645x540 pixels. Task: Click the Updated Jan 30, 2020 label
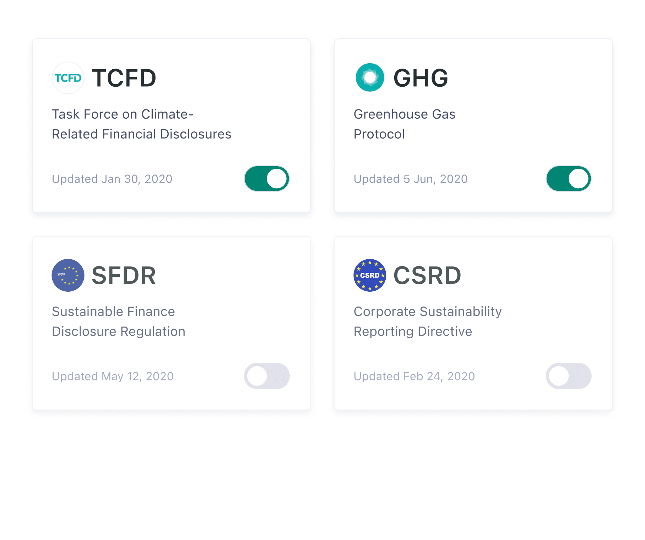[x=112, y=179]
